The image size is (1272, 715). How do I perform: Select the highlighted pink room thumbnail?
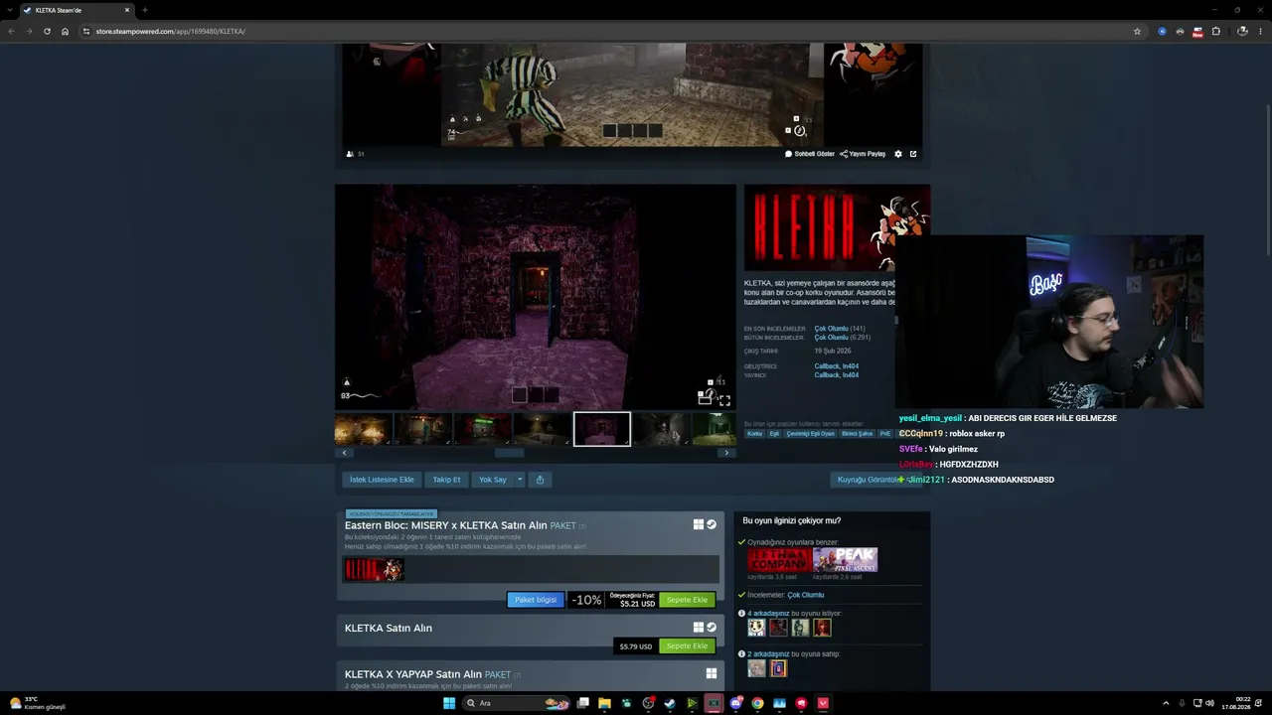coord(601,429)
